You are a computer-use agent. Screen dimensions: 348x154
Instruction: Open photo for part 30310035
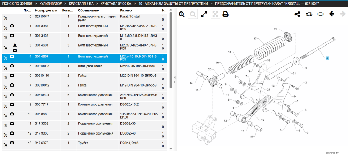click(12, 66)
